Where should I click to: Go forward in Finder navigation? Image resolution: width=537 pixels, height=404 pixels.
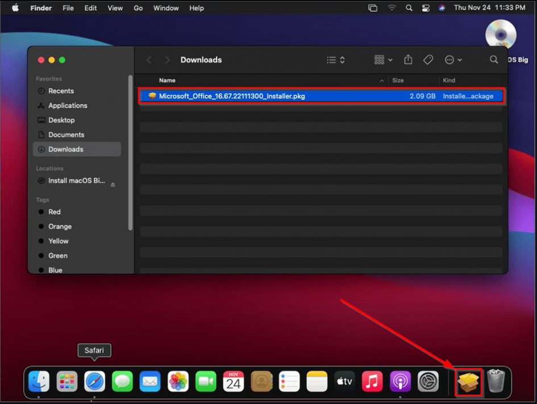(167, 60)
